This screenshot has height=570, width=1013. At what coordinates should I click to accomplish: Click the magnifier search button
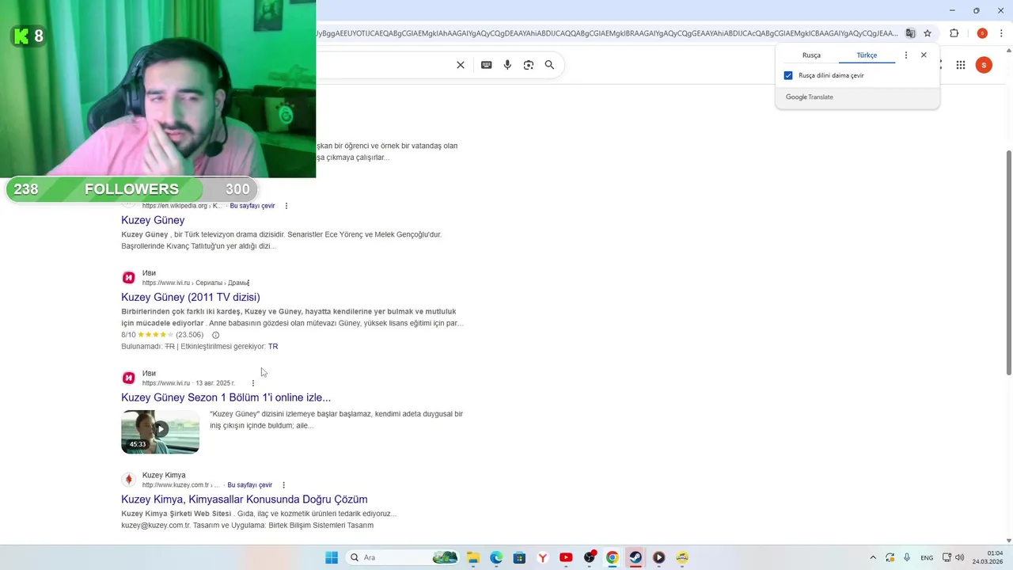549,65
